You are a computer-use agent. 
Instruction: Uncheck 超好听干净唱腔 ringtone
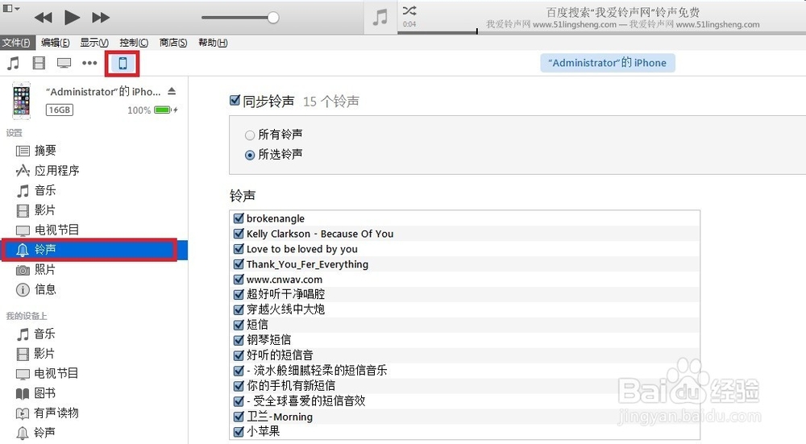(x=239, y=294)
